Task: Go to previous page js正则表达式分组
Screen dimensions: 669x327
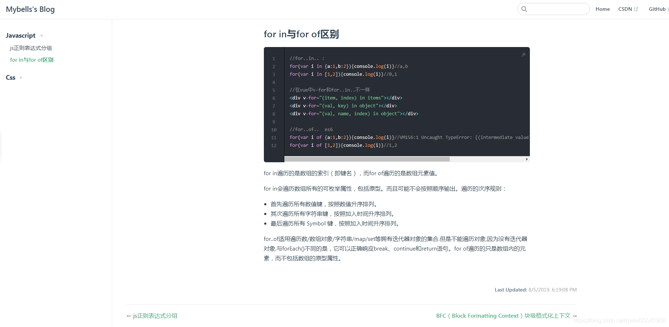Action: 155,316
